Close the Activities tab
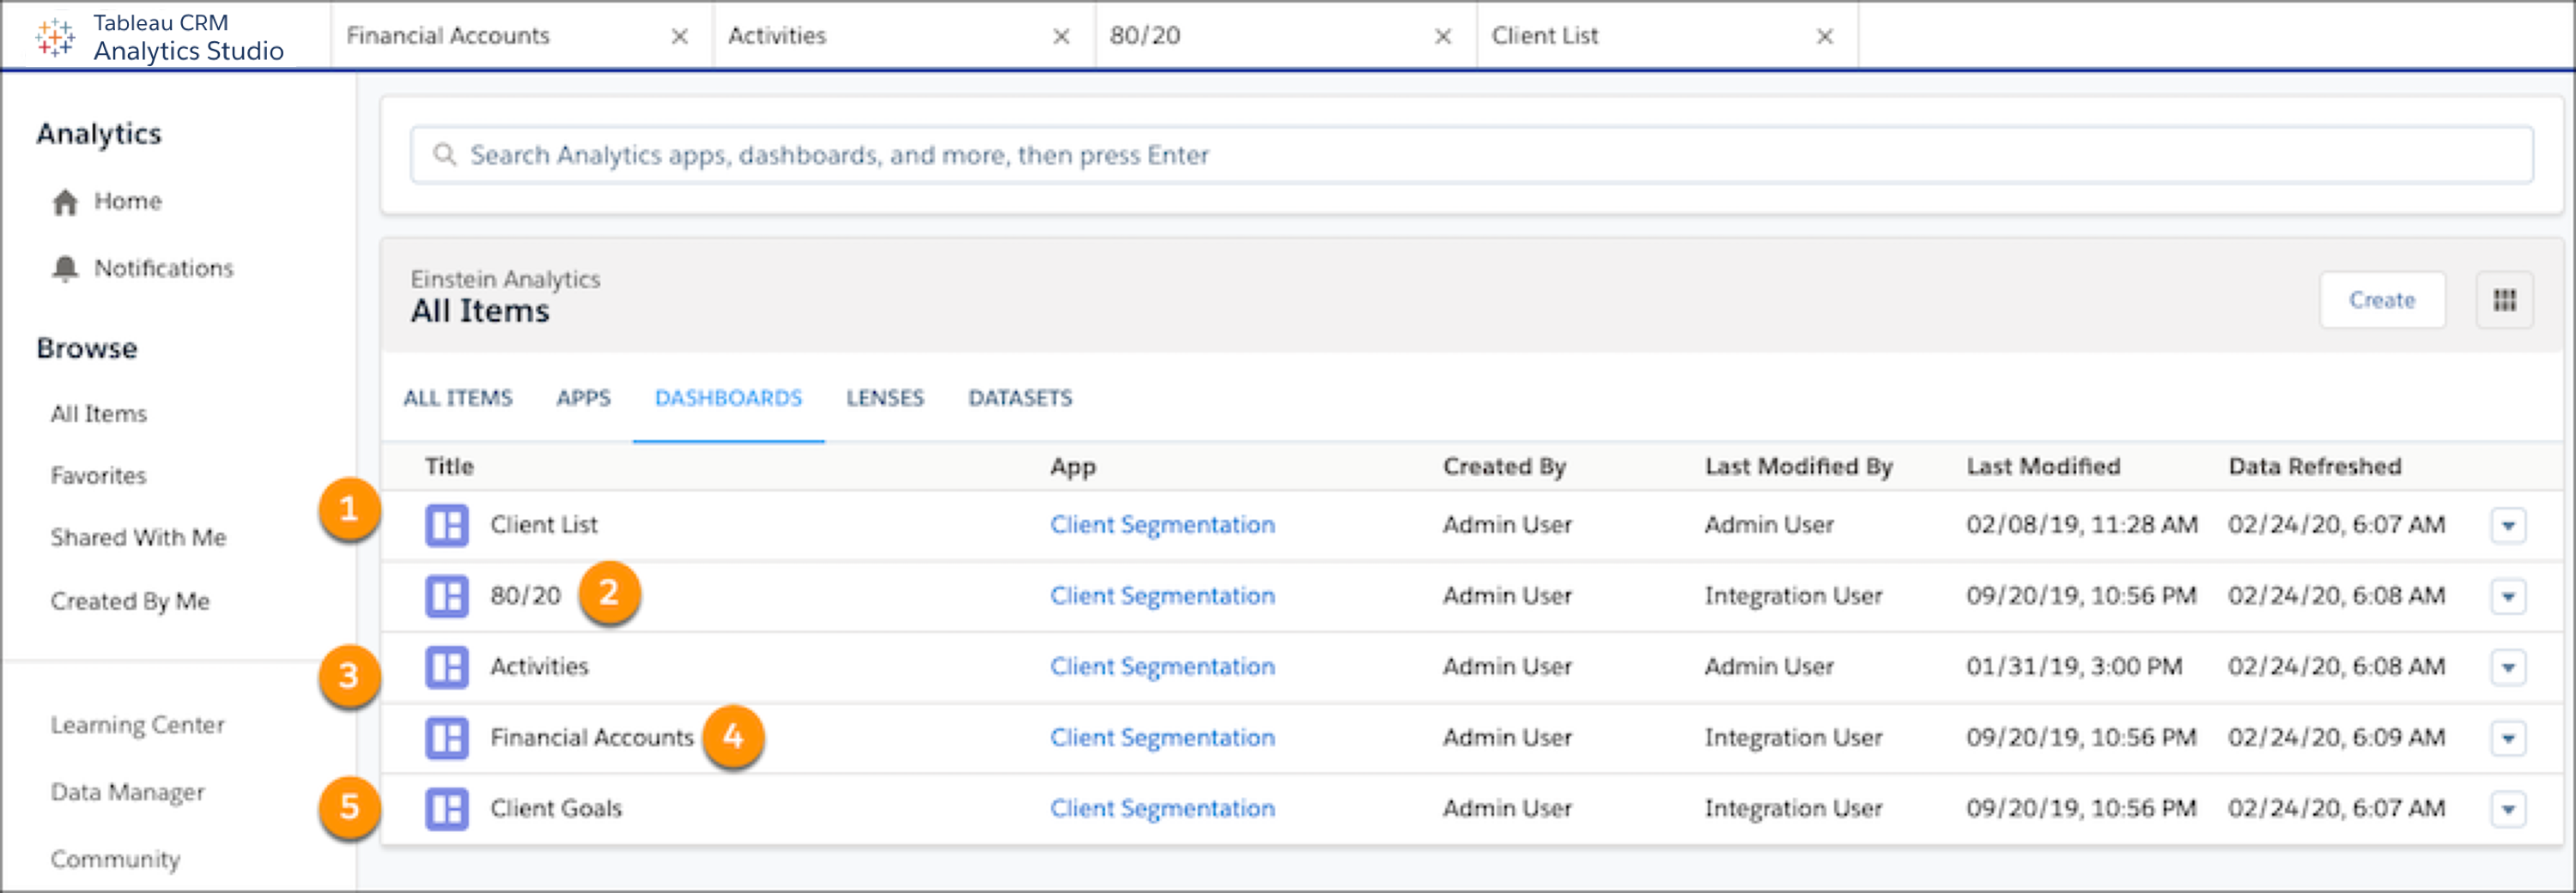This screenshot has width=2576, height=893. (1062, 37)
